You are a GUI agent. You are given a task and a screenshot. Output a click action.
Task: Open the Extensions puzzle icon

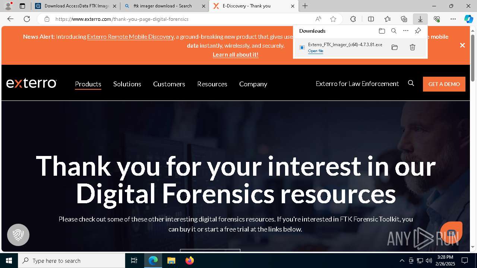(x=353, y=19)
